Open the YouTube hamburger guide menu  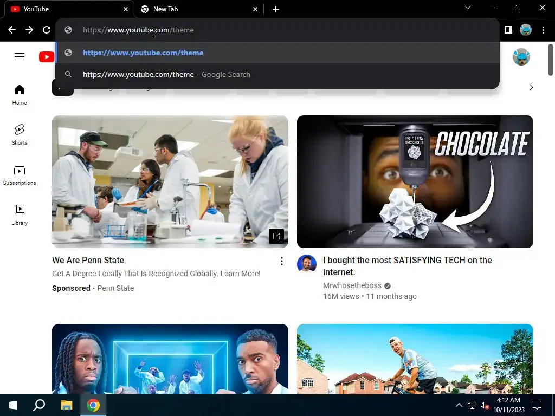pos(20,56)
